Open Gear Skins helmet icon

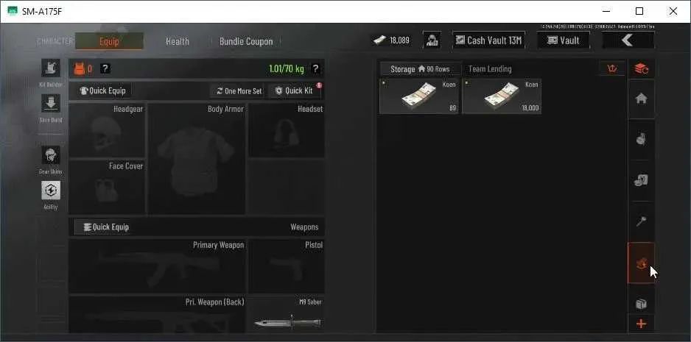pos(51,155)
